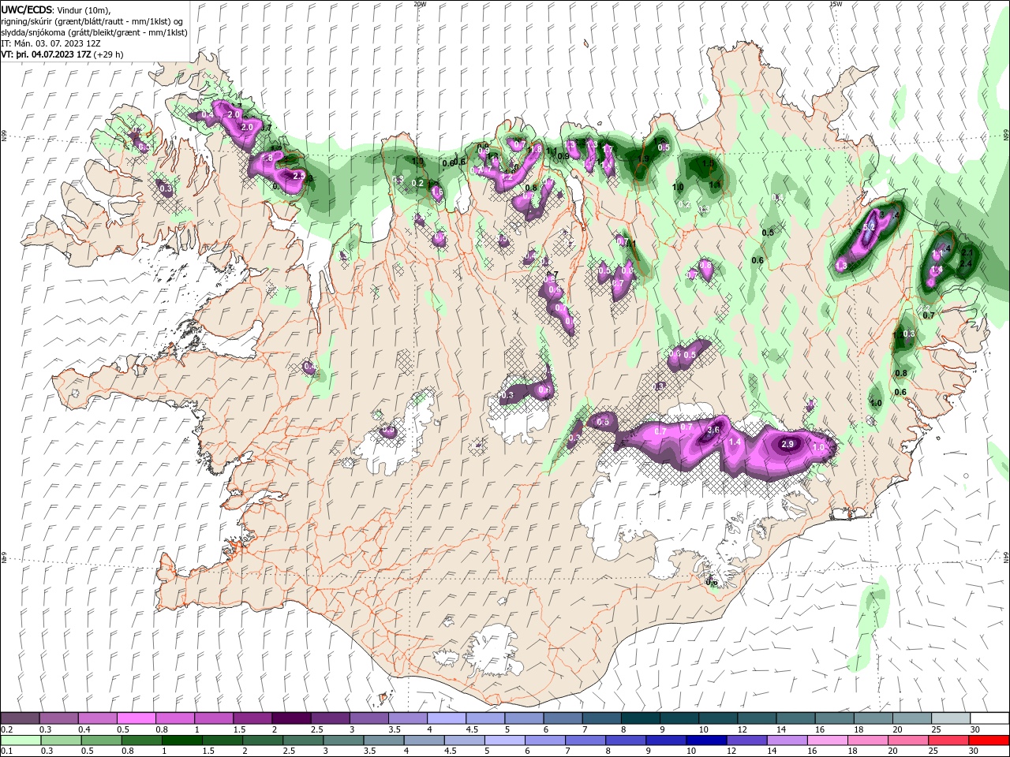Click the '(+29 h)' forecast offset
1010x757 pixels.
coord(108,54)
